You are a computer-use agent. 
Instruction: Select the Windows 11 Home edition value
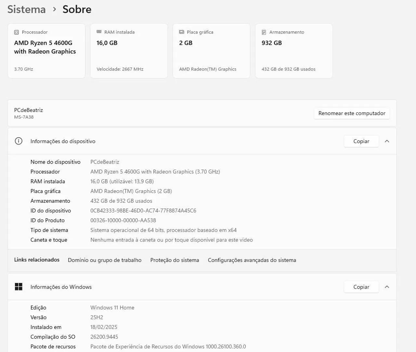pyautogui.click(x=112, y=308)
